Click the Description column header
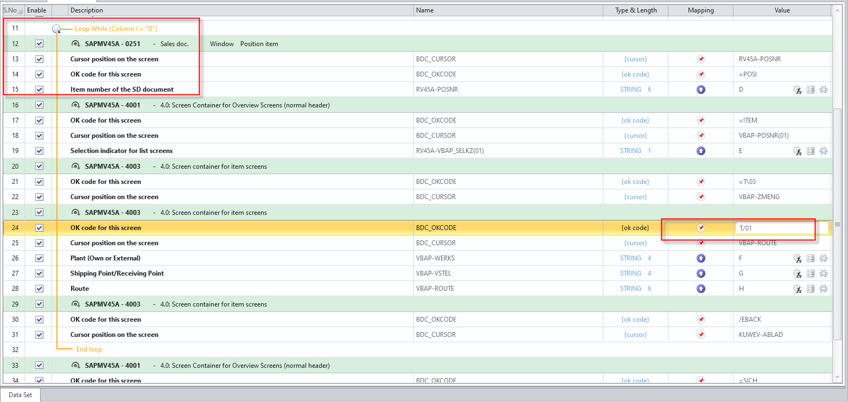Screen dimensions: 848x402 point(241,10)
